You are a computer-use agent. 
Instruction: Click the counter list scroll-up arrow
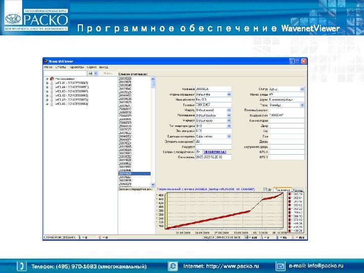[153, 79]
